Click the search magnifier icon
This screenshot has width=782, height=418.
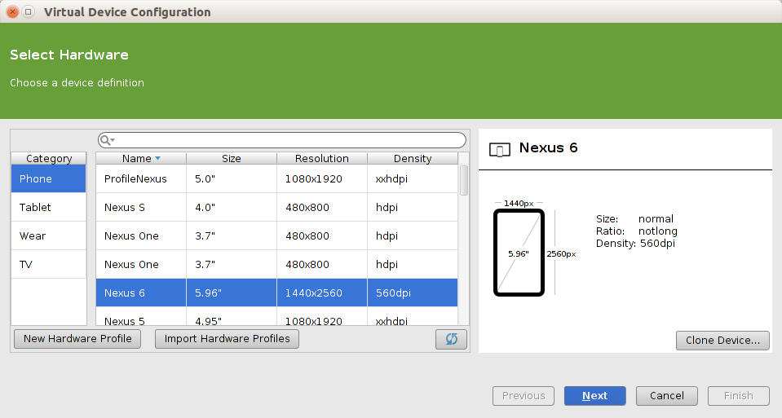click(x=106, y=140)
